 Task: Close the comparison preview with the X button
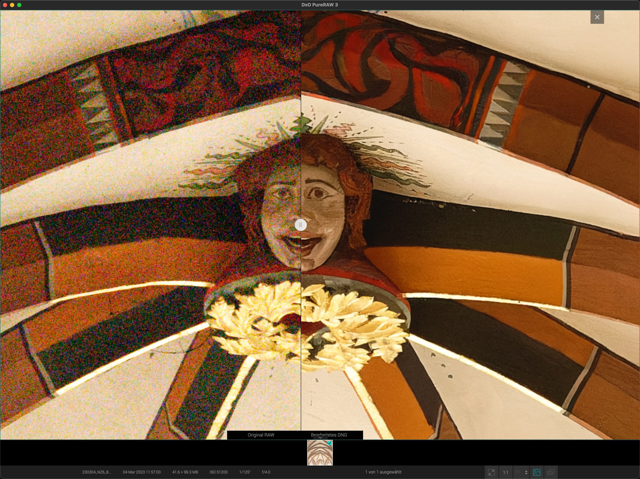[x=597, y=17]
